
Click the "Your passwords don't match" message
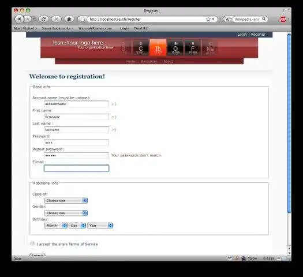point(136,155)
